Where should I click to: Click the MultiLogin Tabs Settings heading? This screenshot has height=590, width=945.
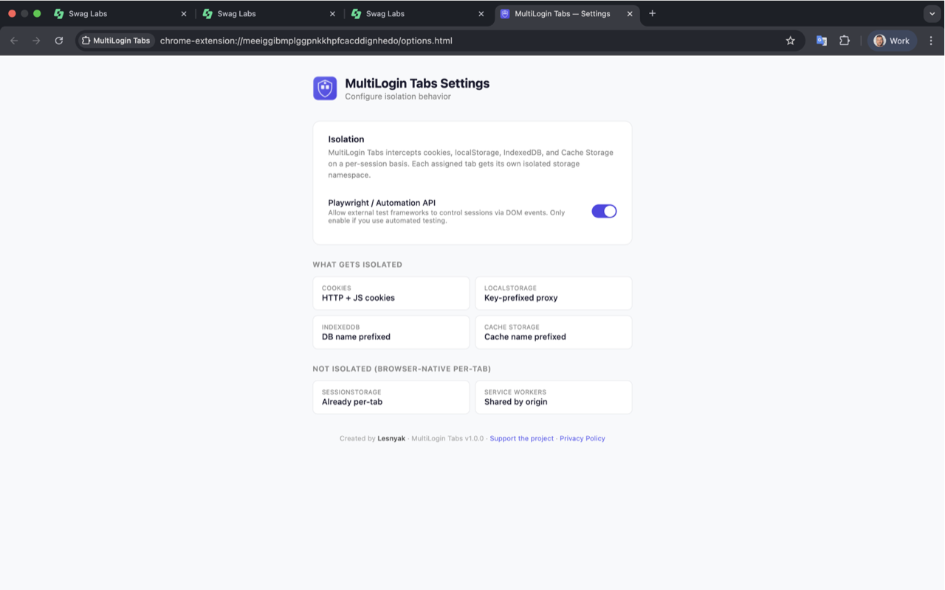tap(417, 83)
